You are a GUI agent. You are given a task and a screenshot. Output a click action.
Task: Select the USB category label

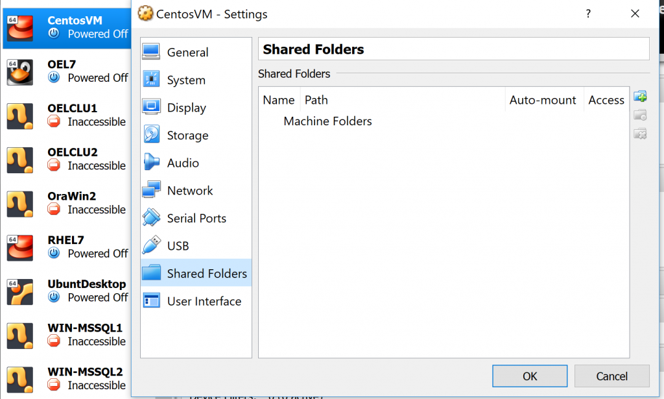[178, 246]
